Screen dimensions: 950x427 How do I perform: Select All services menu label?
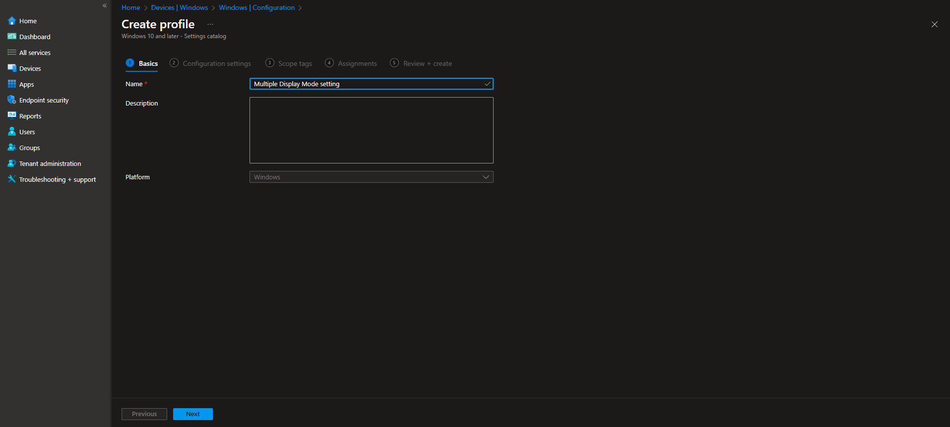click(35, 53)
